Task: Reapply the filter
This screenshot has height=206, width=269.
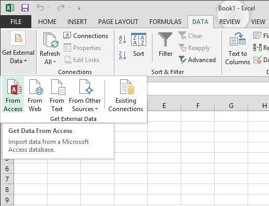Action: pos(194,48)
